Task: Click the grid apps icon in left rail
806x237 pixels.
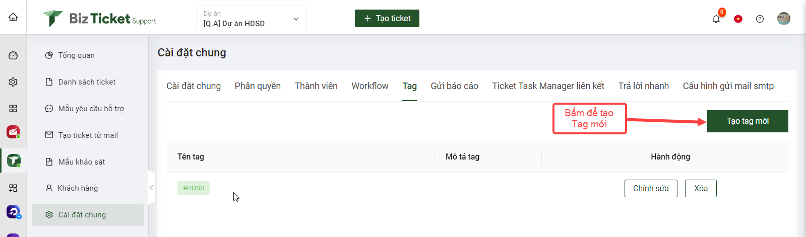Action: [13, 108]
